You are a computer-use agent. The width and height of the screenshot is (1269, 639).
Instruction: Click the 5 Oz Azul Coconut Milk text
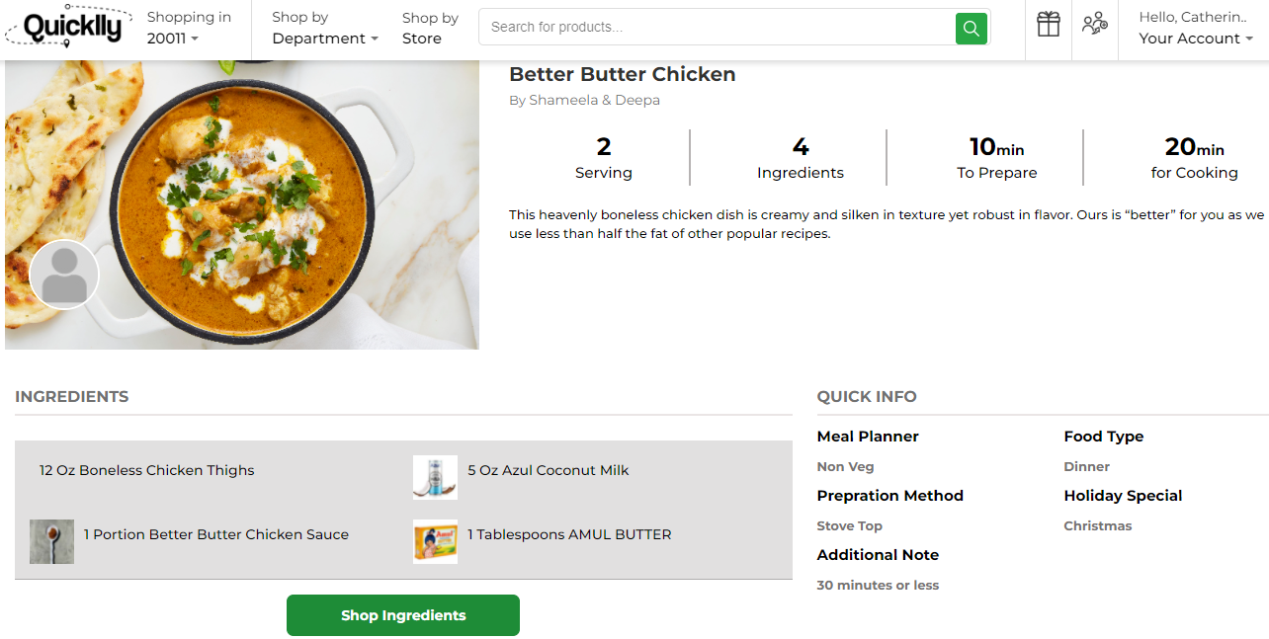(549, 470)
